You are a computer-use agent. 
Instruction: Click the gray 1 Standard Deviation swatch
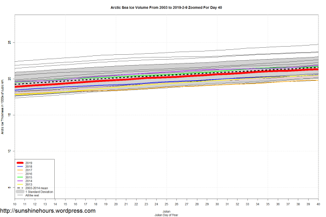21,192
